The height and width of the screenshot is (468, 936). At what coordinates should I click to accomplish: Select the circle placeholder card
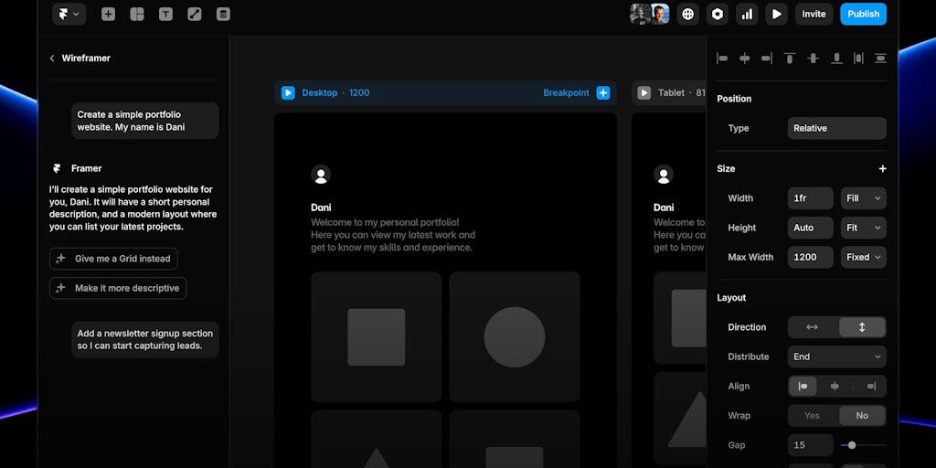[515, 336]
